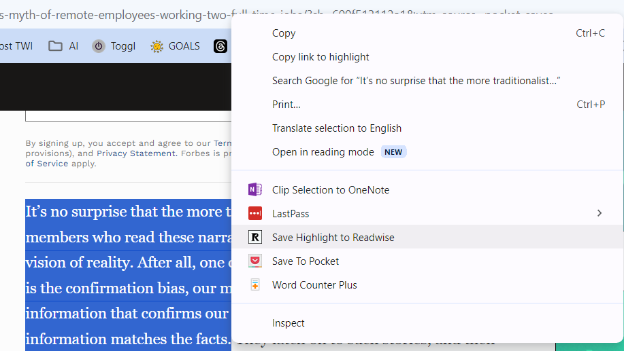Click the Readwise R icon

255,238
